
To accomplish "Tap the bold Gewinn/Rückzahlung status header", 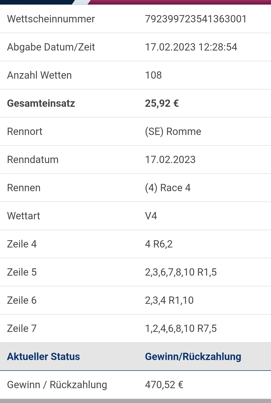I will 193,357.
